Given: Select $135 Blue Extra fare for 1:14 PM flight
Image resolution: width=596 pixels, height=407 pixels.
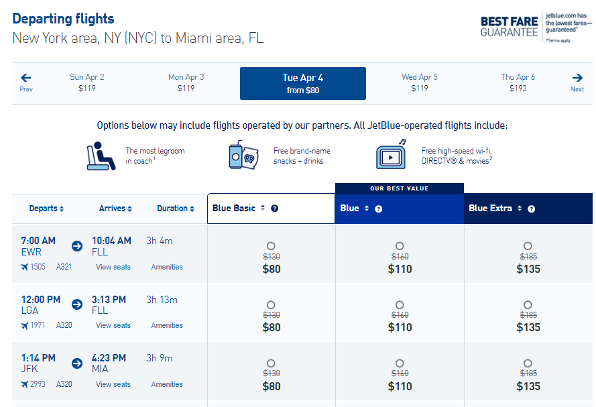Looking at the screenshot, I should point(528,363).
